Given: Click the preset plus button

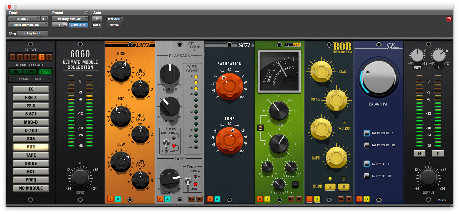Looking at the screenshot, I should [x=60, y=25].
